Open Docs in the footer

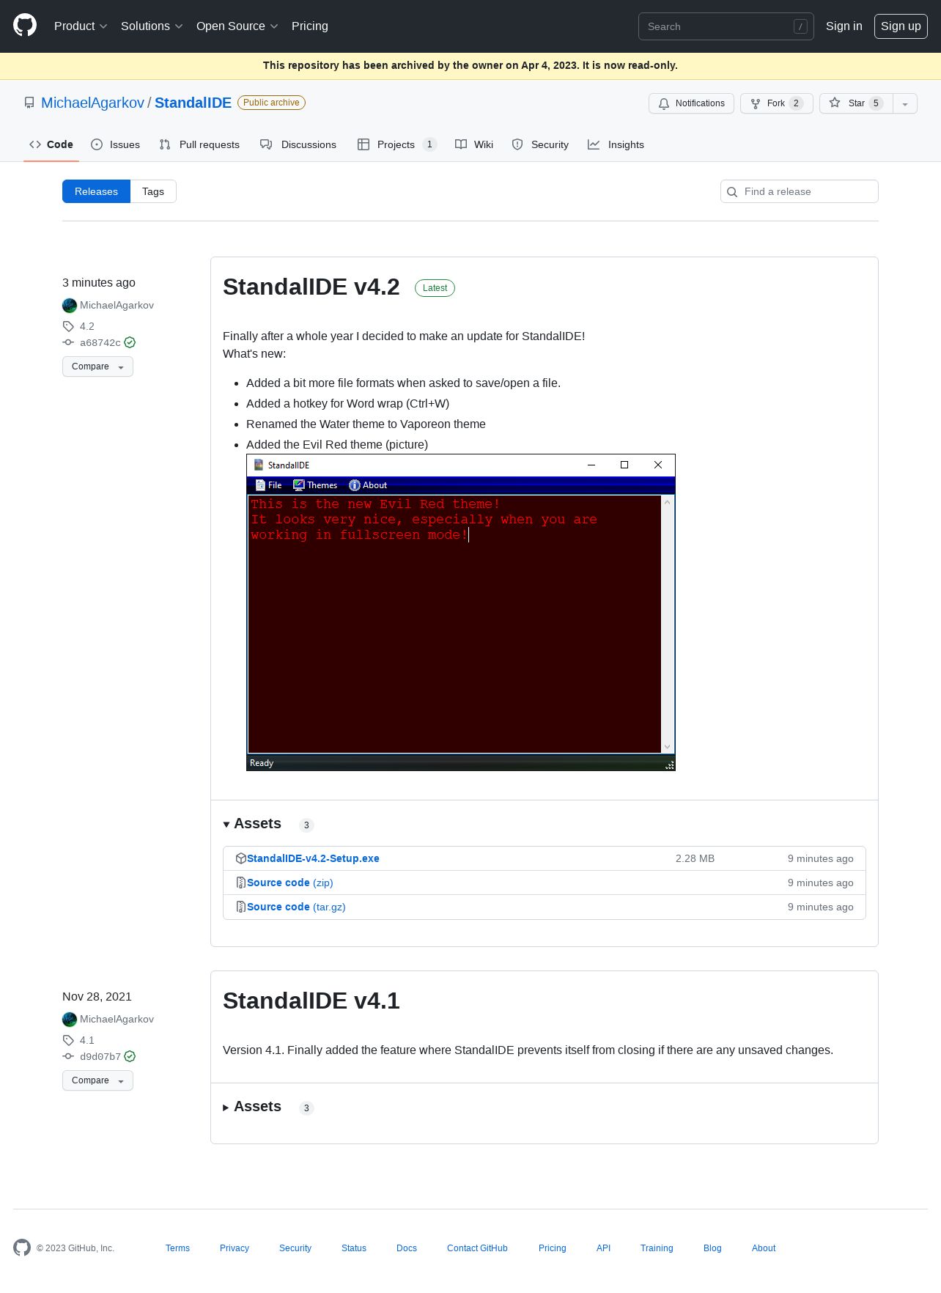pyautogui.click(x=407, y=1248)
